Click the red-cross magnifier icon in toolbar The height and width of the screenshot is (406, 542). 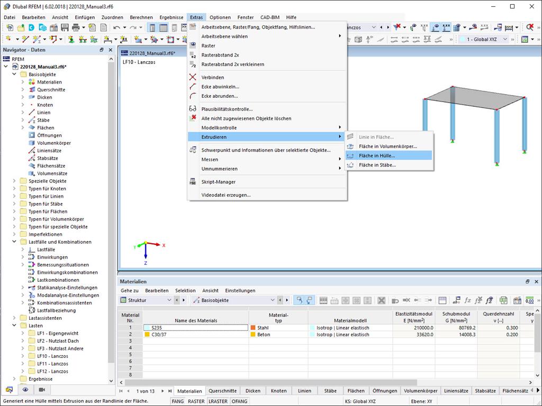530,27
